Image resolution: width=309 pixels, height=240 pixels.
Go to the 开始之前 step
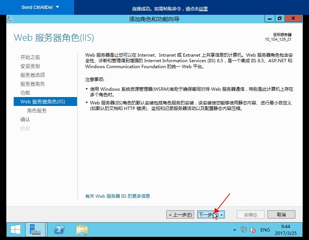tap(30, 57)
